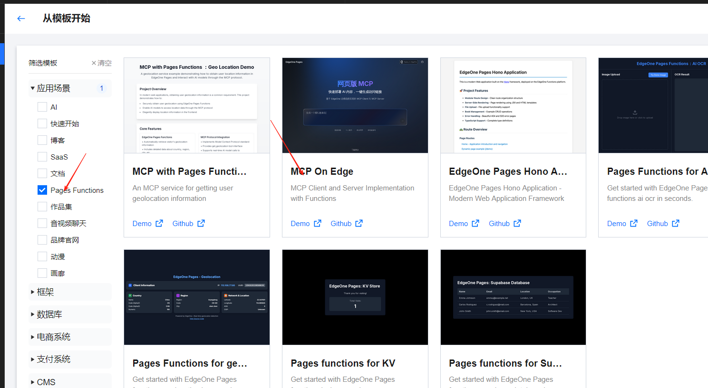Select the KV Store template thumbnail
This screenshot has width=708, height=388.
[355, 297]
